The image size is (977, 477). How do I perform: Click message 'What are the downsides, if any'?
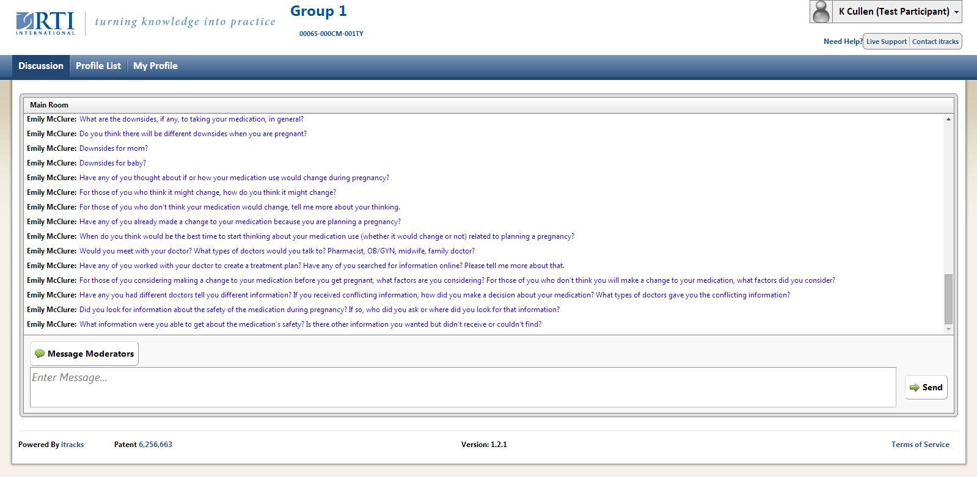pyautogui.click(x=191, y=119)
